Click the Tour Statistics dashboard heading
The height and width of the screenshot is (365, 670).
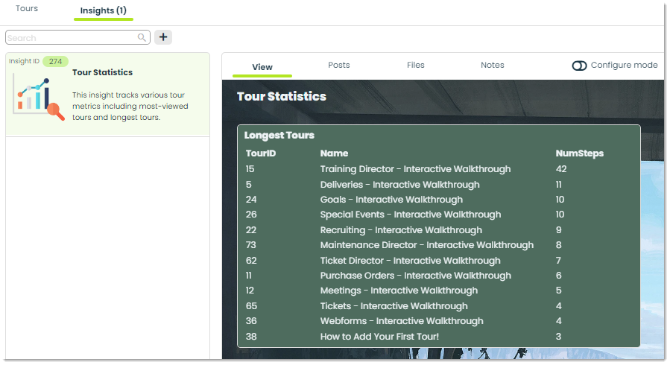[282, 97]
